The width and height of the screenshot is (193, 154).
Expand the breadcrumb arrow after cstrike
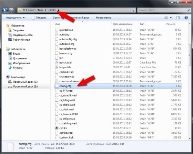click(x=59, y=10)
